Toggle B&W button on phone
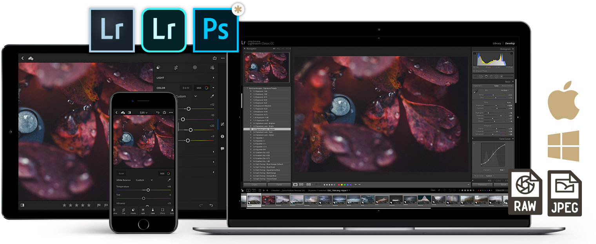The image size is (596, 244). click(x=121, y=173)
